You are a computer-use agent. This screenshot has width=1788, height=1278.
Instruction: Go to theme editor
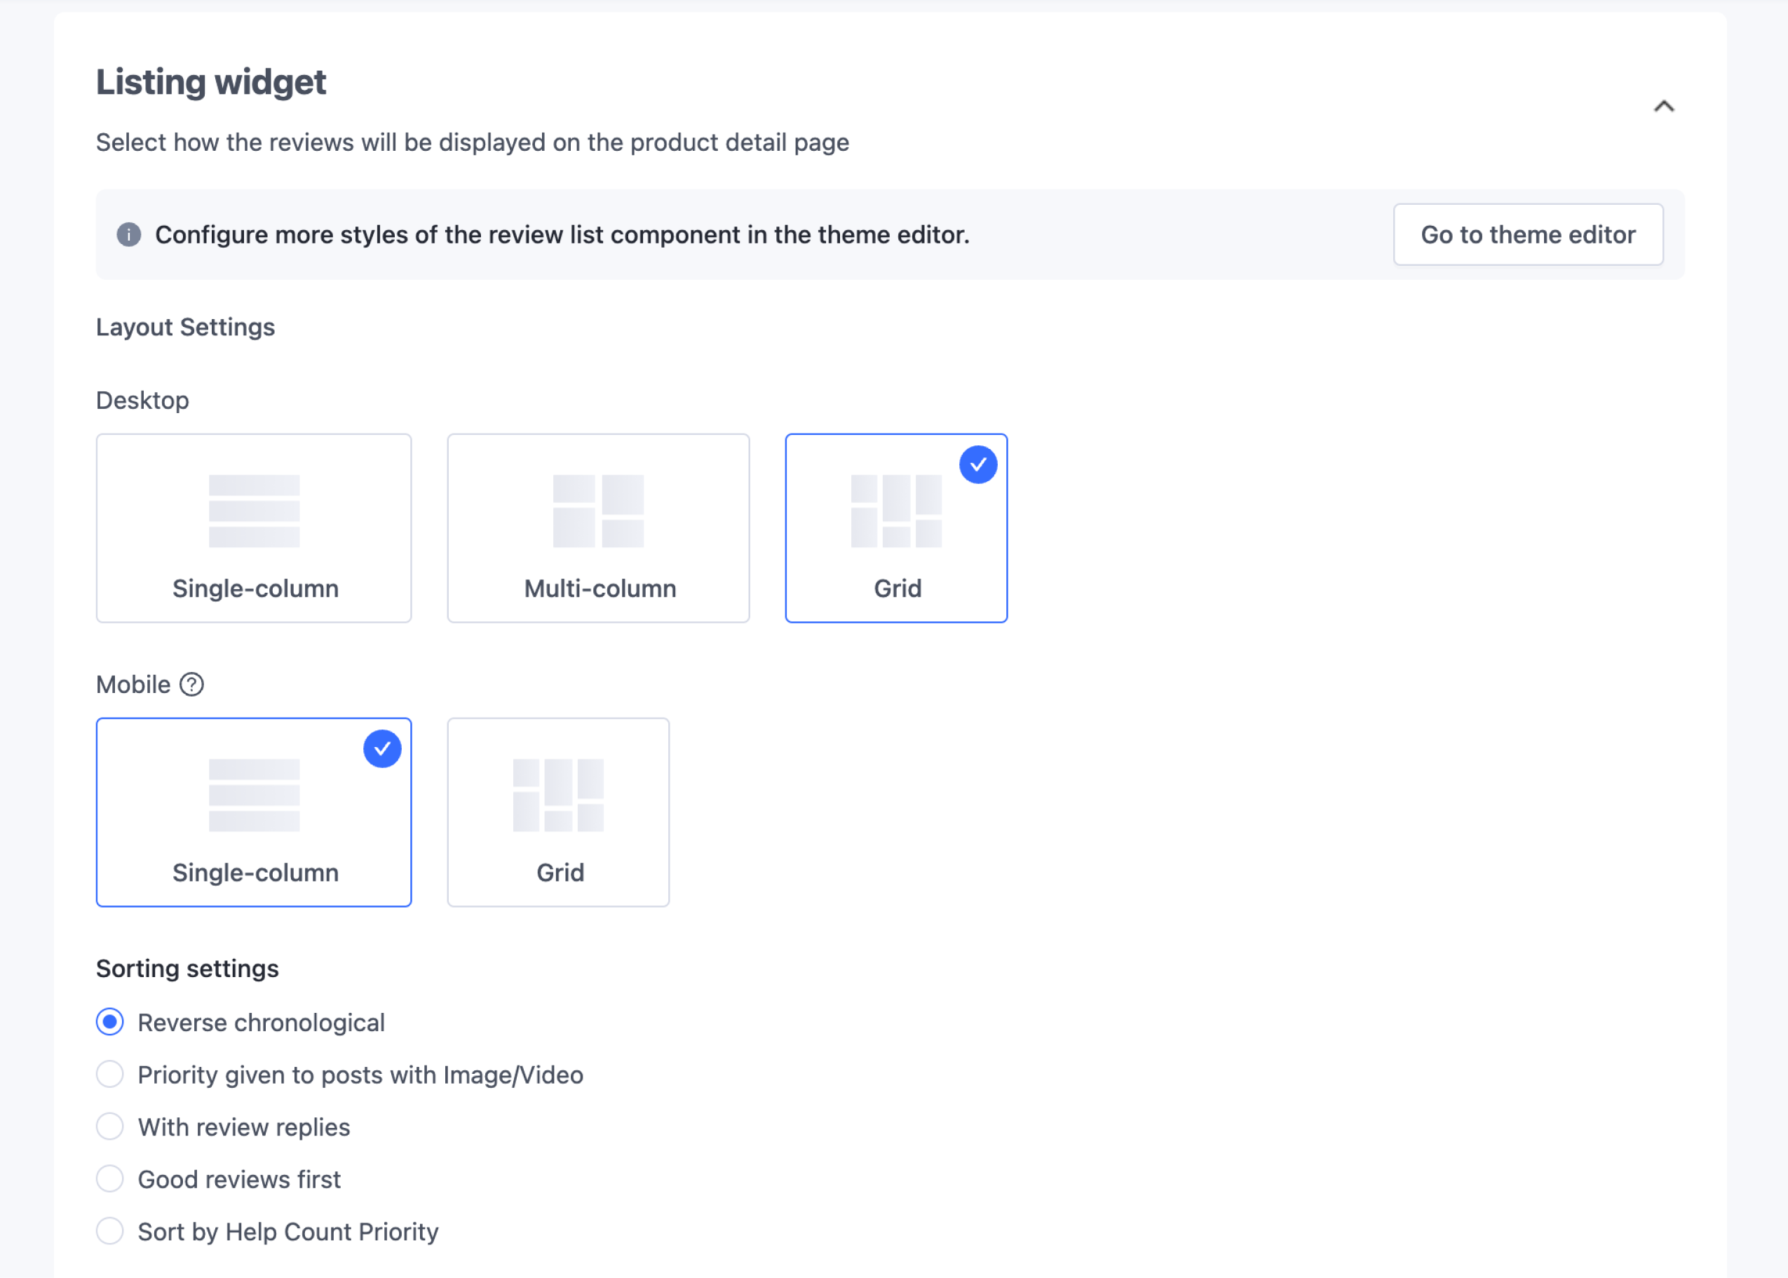[1528, 234]
